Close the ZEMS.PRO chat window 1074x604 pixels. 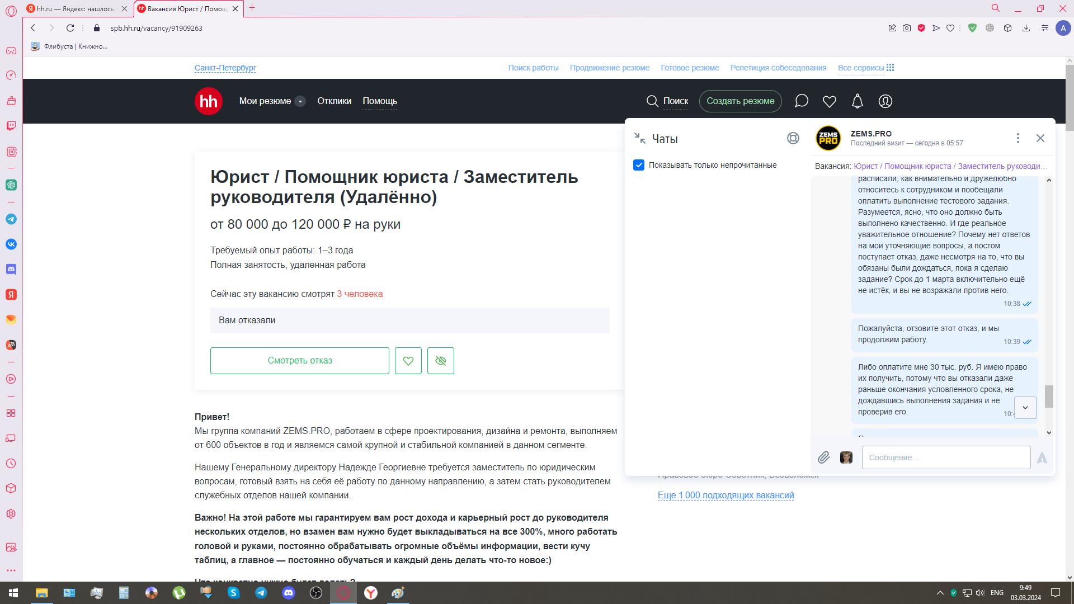pos(1040,138)
